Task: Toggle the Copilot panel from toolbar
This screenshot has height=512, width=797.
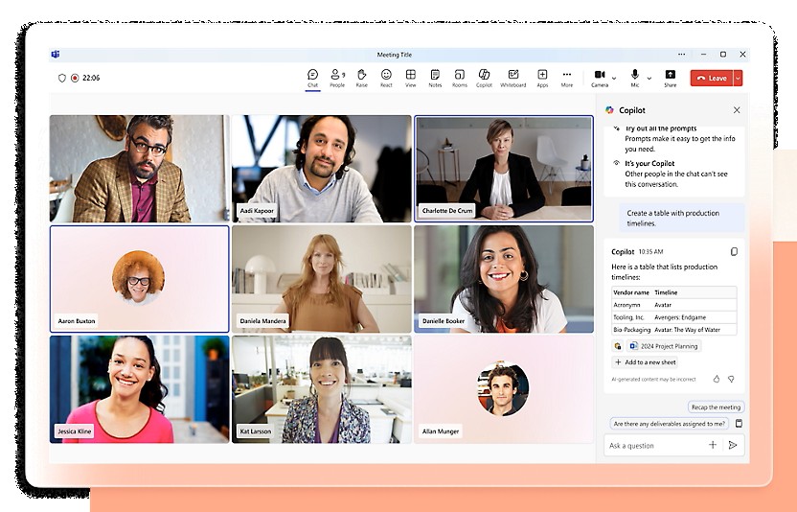Action: tap(484, 79)
